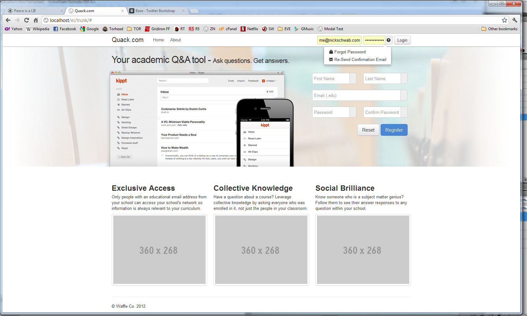The width and height of the screenshot is (527, 316).
Task: Focus the Email (.edu) input field
Action: [x=356, y=95]
